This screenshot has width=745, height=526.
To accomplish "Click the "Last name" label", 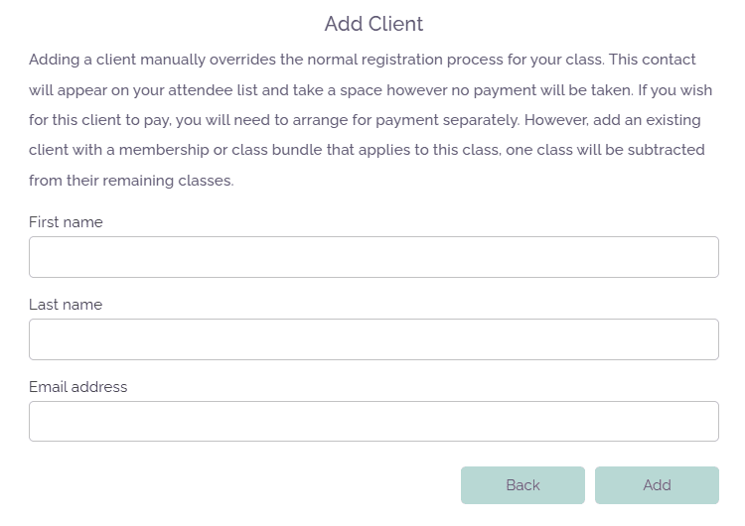I will coord(66,305).
